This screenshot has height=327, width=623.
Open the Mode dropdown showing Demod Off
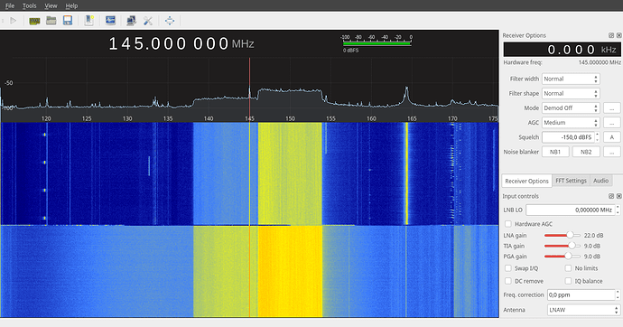(571, 108)
